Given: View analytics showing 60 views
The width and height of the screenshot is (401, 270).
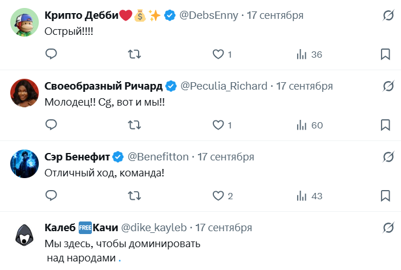Looking at the screenshot, I should 310,125.
